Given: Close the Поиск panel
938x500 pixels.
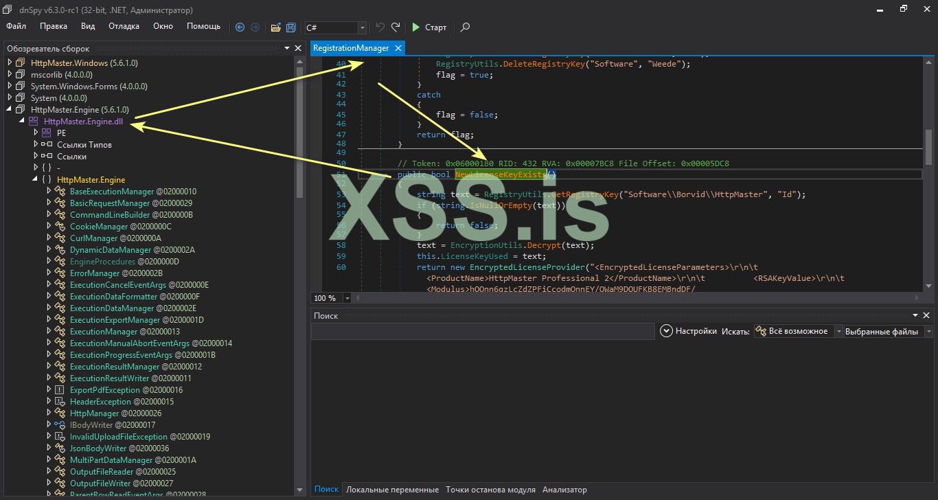Looking at the screenshot, I should point(928,315).
